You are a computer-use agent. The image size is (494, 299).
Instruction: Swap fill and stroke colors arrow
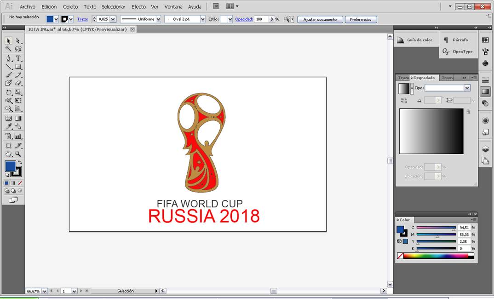(20, 162)
